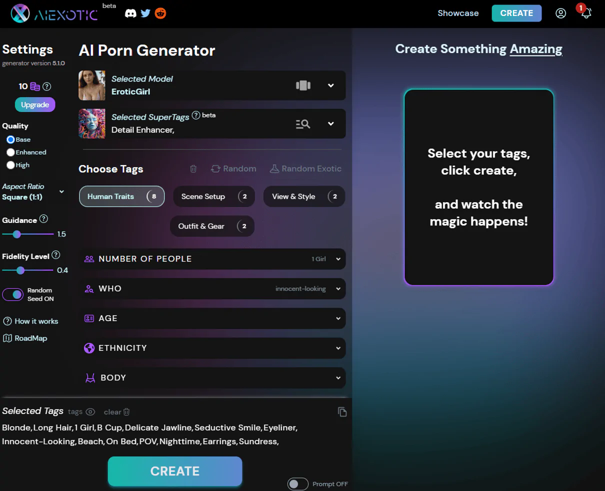Click the Ethnicity globe icon
605x491 pixels.
[x=89, y=348]
